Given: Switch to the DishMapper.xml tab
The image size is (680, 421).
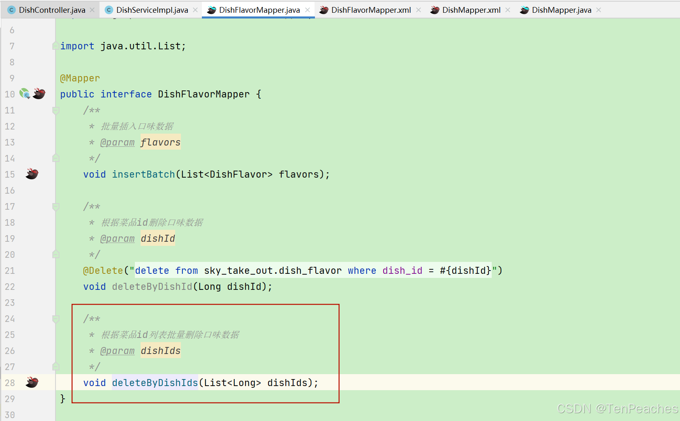Looking at the screenshot, I should coord(471,10).
